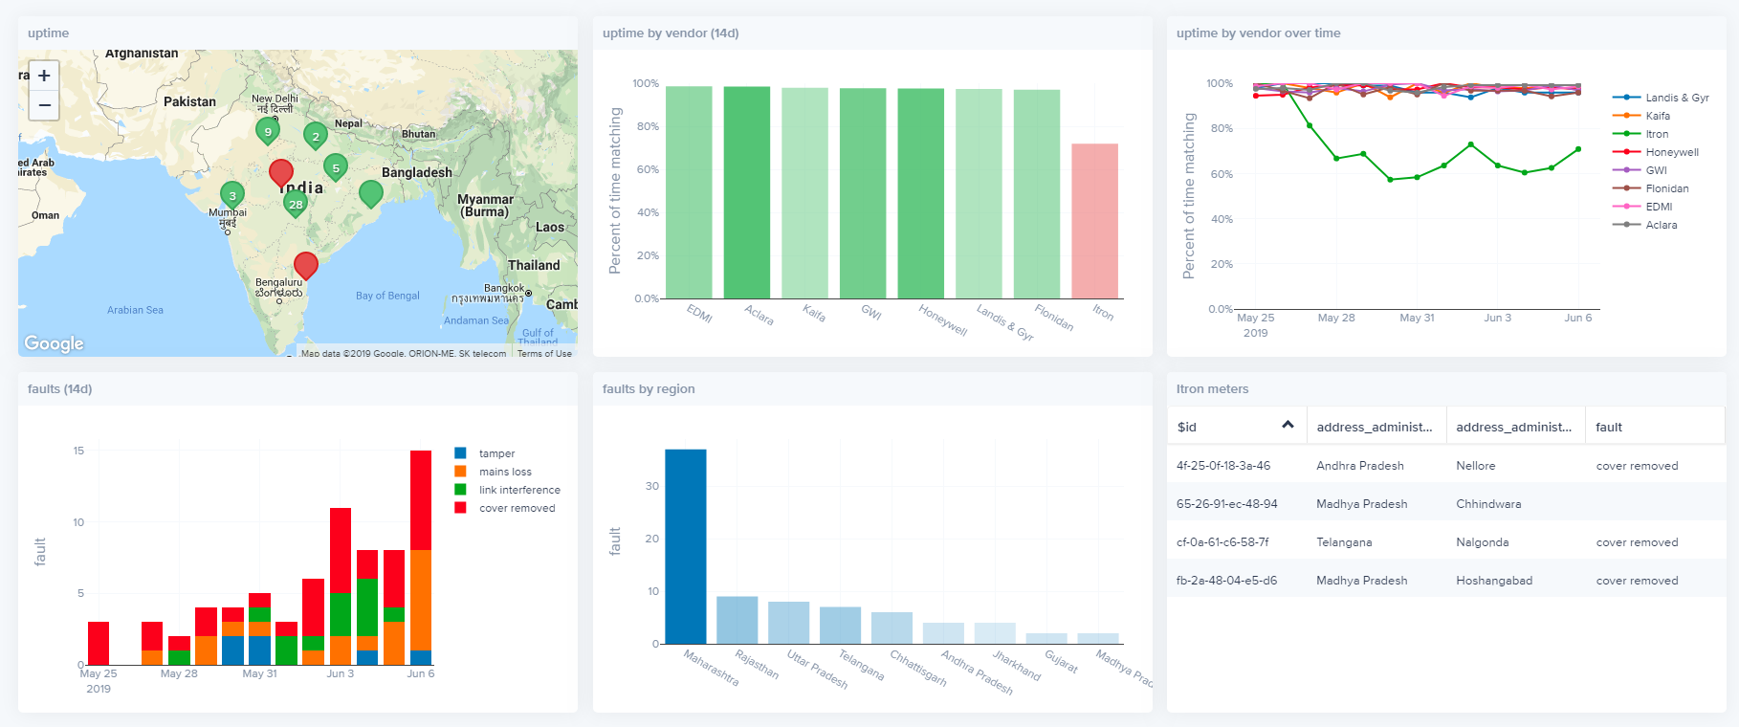The width and height of the screenshot is (1739, 727).
Task: Zoom in on the uptime map
Action: pyautogui.click(x=44, y=76)
